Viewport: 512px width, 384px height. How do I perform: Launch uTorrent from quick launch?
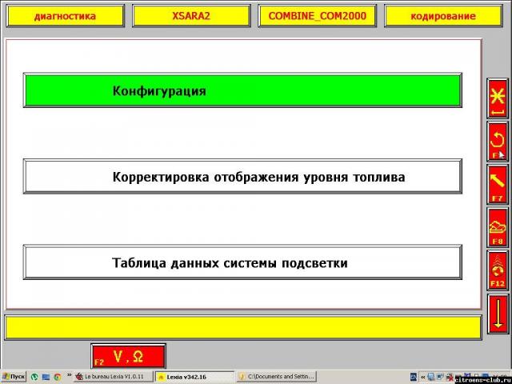34,377
